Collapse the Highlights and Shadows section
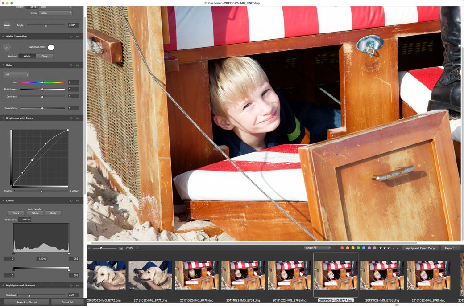 tap(3, 286)
